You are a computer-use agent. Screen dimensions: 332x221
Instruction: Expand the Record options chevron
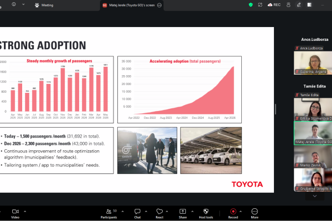241,211
